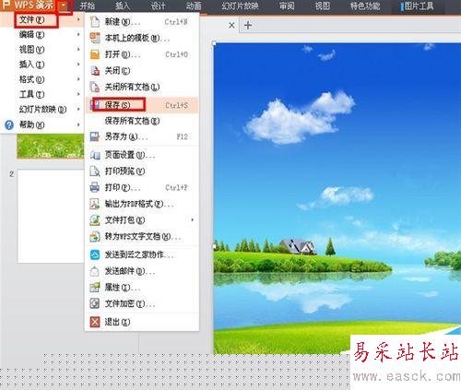Switch to the 动画 ribbon tab

click(x=194, y=6)
